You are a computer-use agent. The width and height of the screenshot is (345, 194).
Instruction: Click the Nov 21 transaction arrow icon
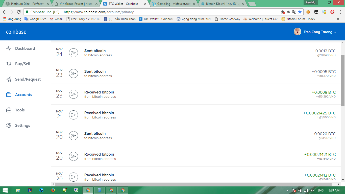[x=73, y=115]
